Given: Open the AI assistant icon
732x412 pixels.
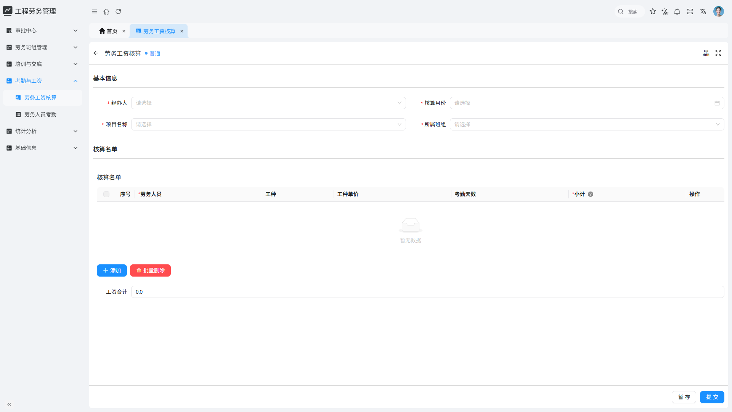Looking at the screenshot, I should 665,11.
